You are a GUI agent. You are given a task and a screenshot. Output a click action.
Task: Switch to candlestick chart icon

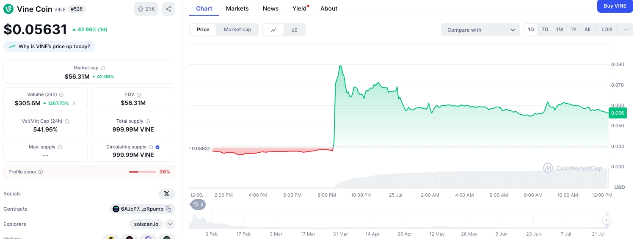click(x=295, y=30)
